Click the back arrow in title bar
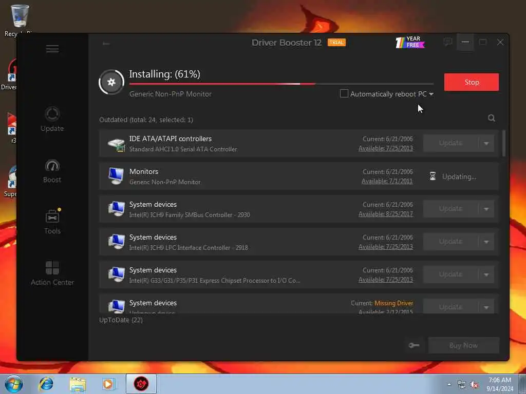 [x=106, y=43]
